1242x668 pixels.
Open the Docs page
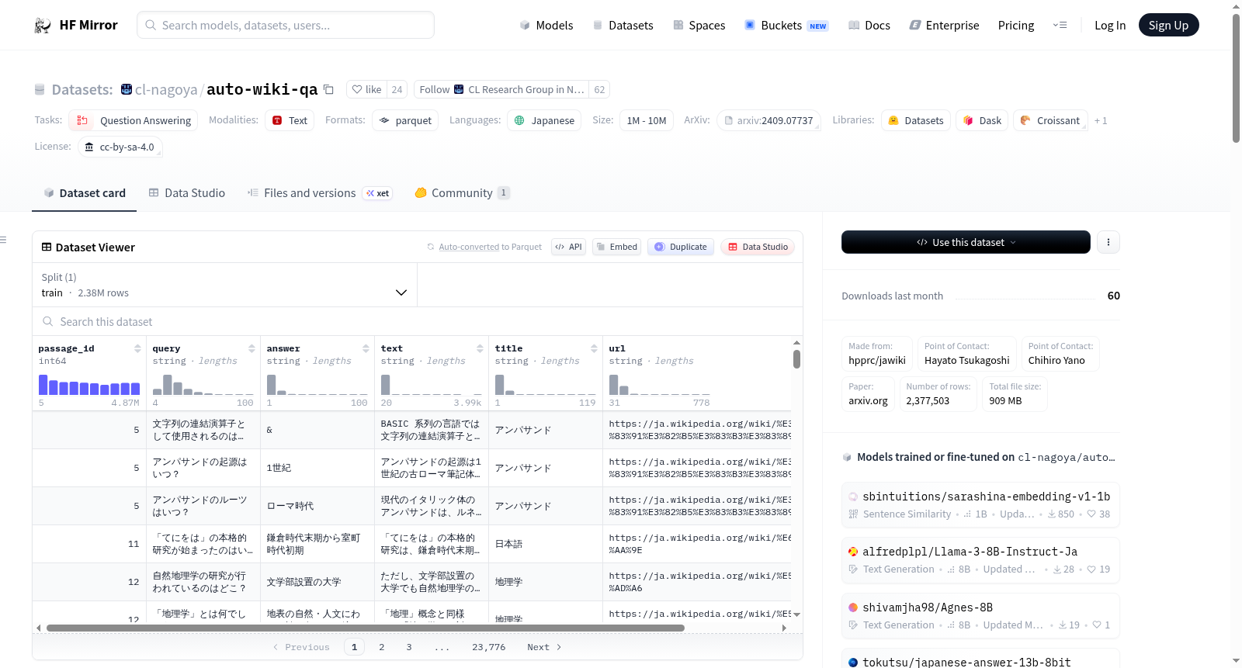pos(869,25)
